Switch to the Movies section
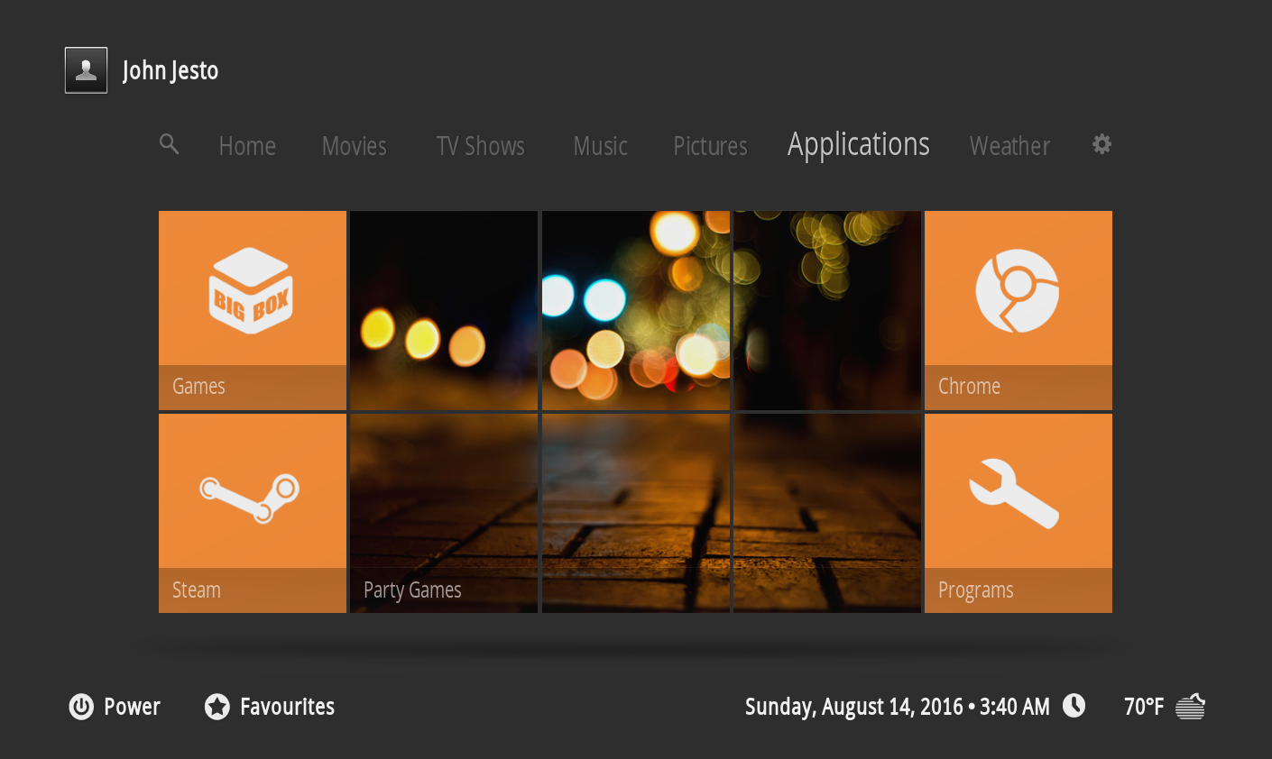This screenshot has height=759, width=1272. 354,146
